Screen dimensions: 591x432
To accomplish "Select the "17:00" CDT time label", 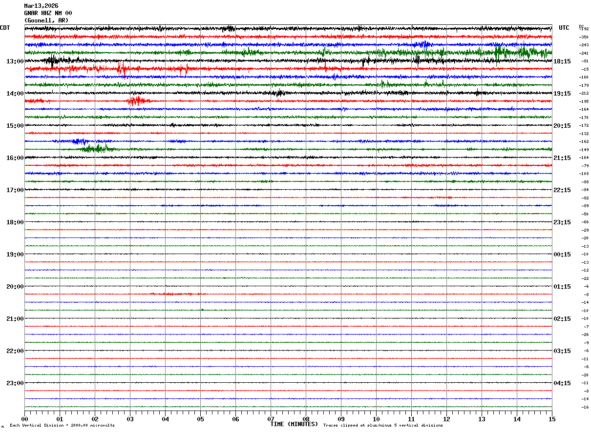I will (x=15, y=190).
